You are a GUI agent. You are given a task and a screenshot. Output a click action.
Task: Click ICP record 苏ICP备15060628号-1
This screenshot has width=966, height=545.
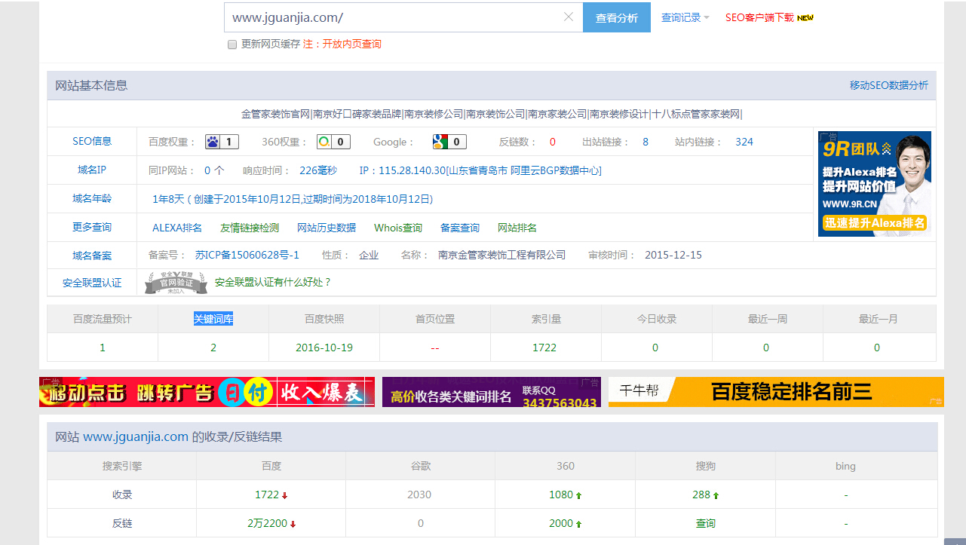[x=247, y=255]
